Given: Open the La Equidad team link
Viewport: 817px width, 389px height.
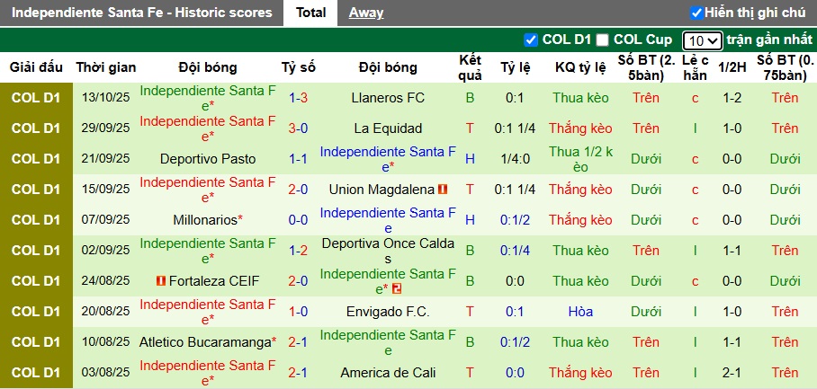Looking at the screenshot, I should [388, 128].
